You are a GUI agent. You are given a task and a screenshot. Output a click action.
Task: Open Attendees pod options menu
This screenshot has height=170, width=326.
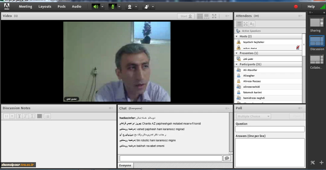click(300, 16)
